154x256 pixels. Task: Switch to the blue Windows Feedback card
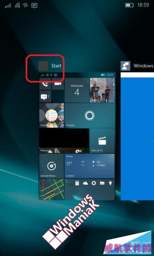[x=137, y=136]
